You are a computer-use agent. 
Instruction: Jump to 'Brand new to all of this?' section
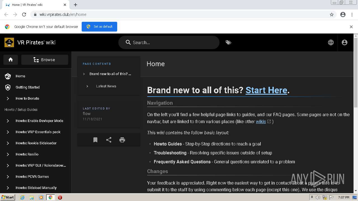point(110,74)
